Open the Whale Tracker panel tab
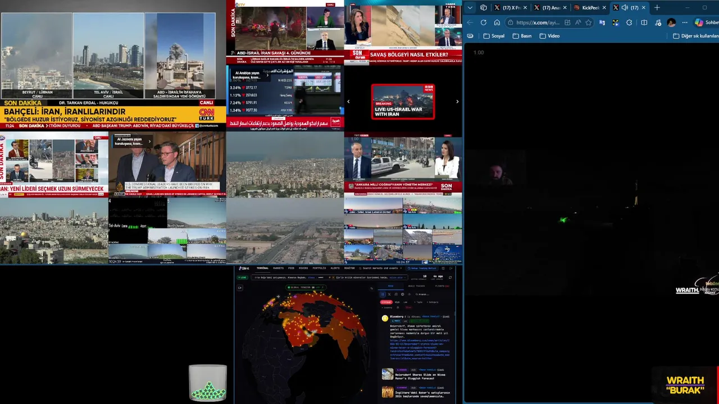This screenshot has width=719, height=404. (416, 286)
